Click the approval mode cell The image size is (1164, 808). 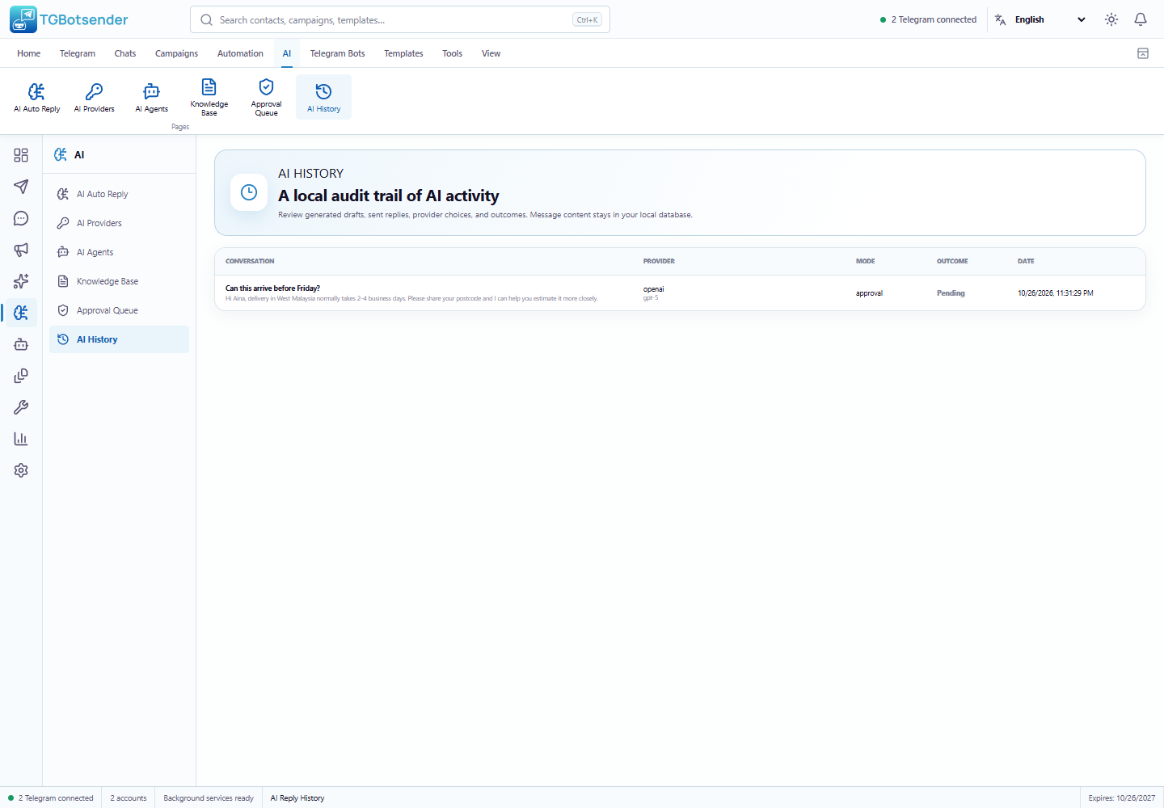tap(869, 293)
